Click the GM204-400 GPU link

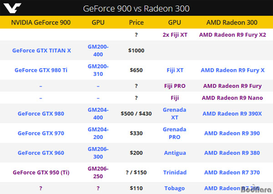click(x=98, y=114)
